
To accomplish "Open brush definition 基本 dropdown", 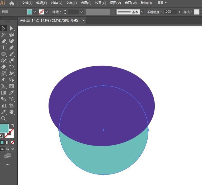I will [x=142, y=12].
